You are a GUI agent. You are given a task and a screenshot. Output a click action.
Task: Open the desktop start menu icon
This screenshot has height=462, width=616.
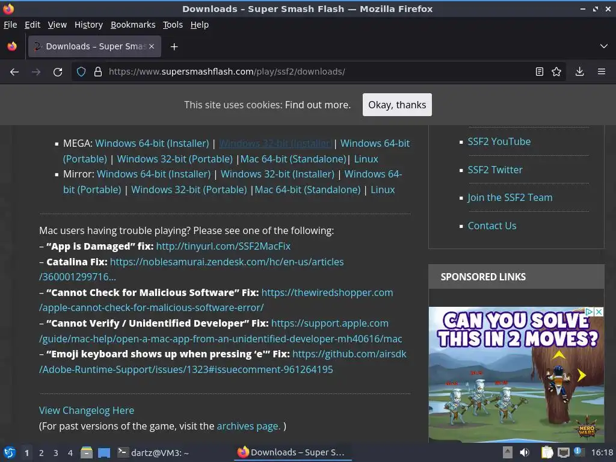tap(10, 452)
